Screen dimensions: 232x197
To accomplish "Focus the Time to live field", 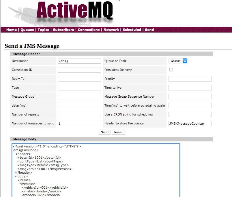I will [x=190, y=88].
